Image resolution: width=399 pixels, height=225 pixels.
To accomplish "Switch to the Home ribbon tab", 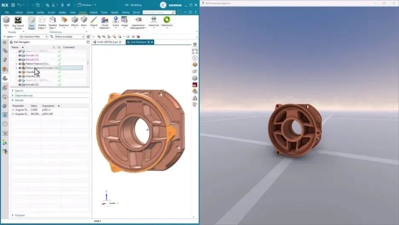I will [x=19, y=12].
